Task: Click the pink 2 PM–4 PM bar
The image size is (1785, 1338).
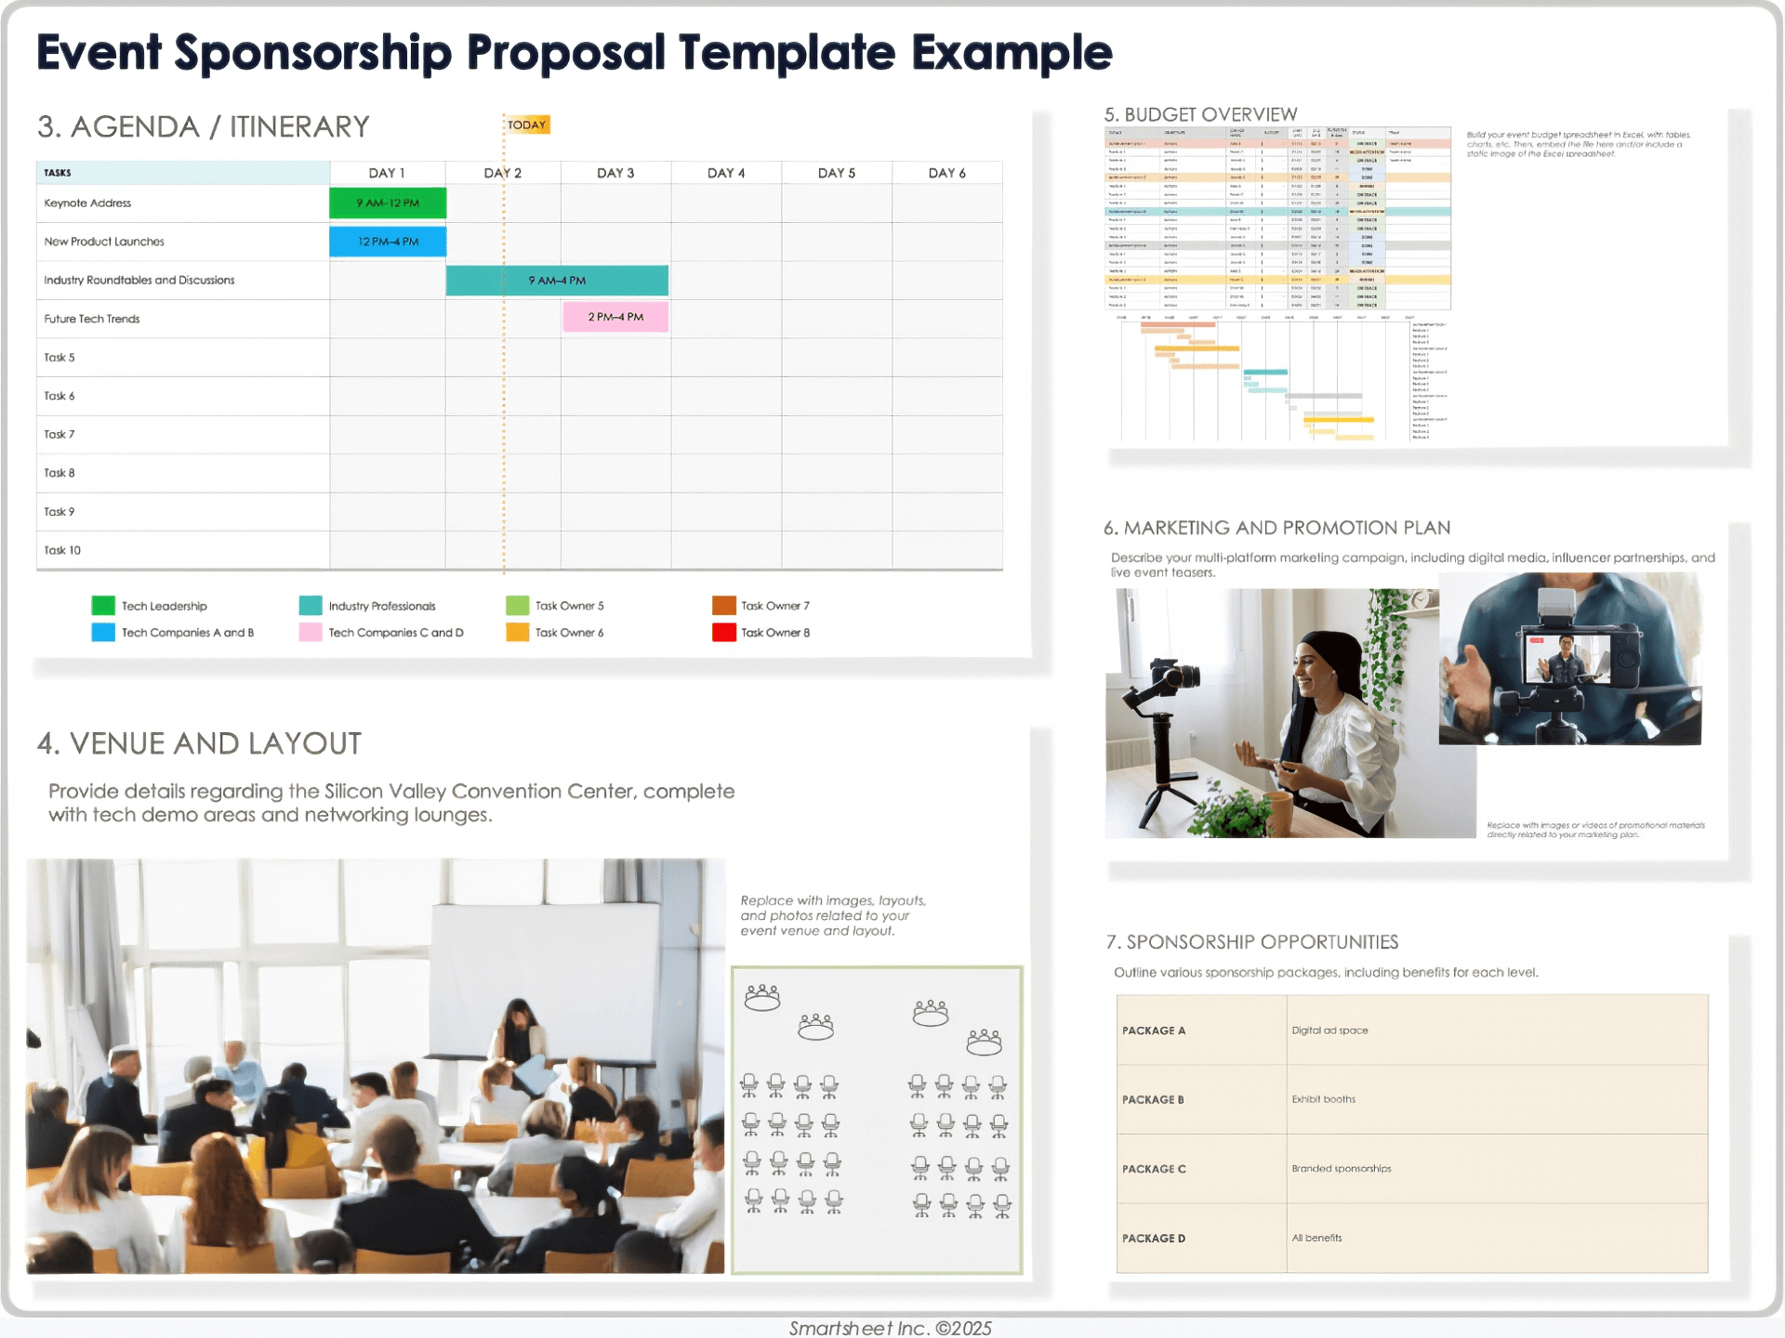Action: coord(615,317)
